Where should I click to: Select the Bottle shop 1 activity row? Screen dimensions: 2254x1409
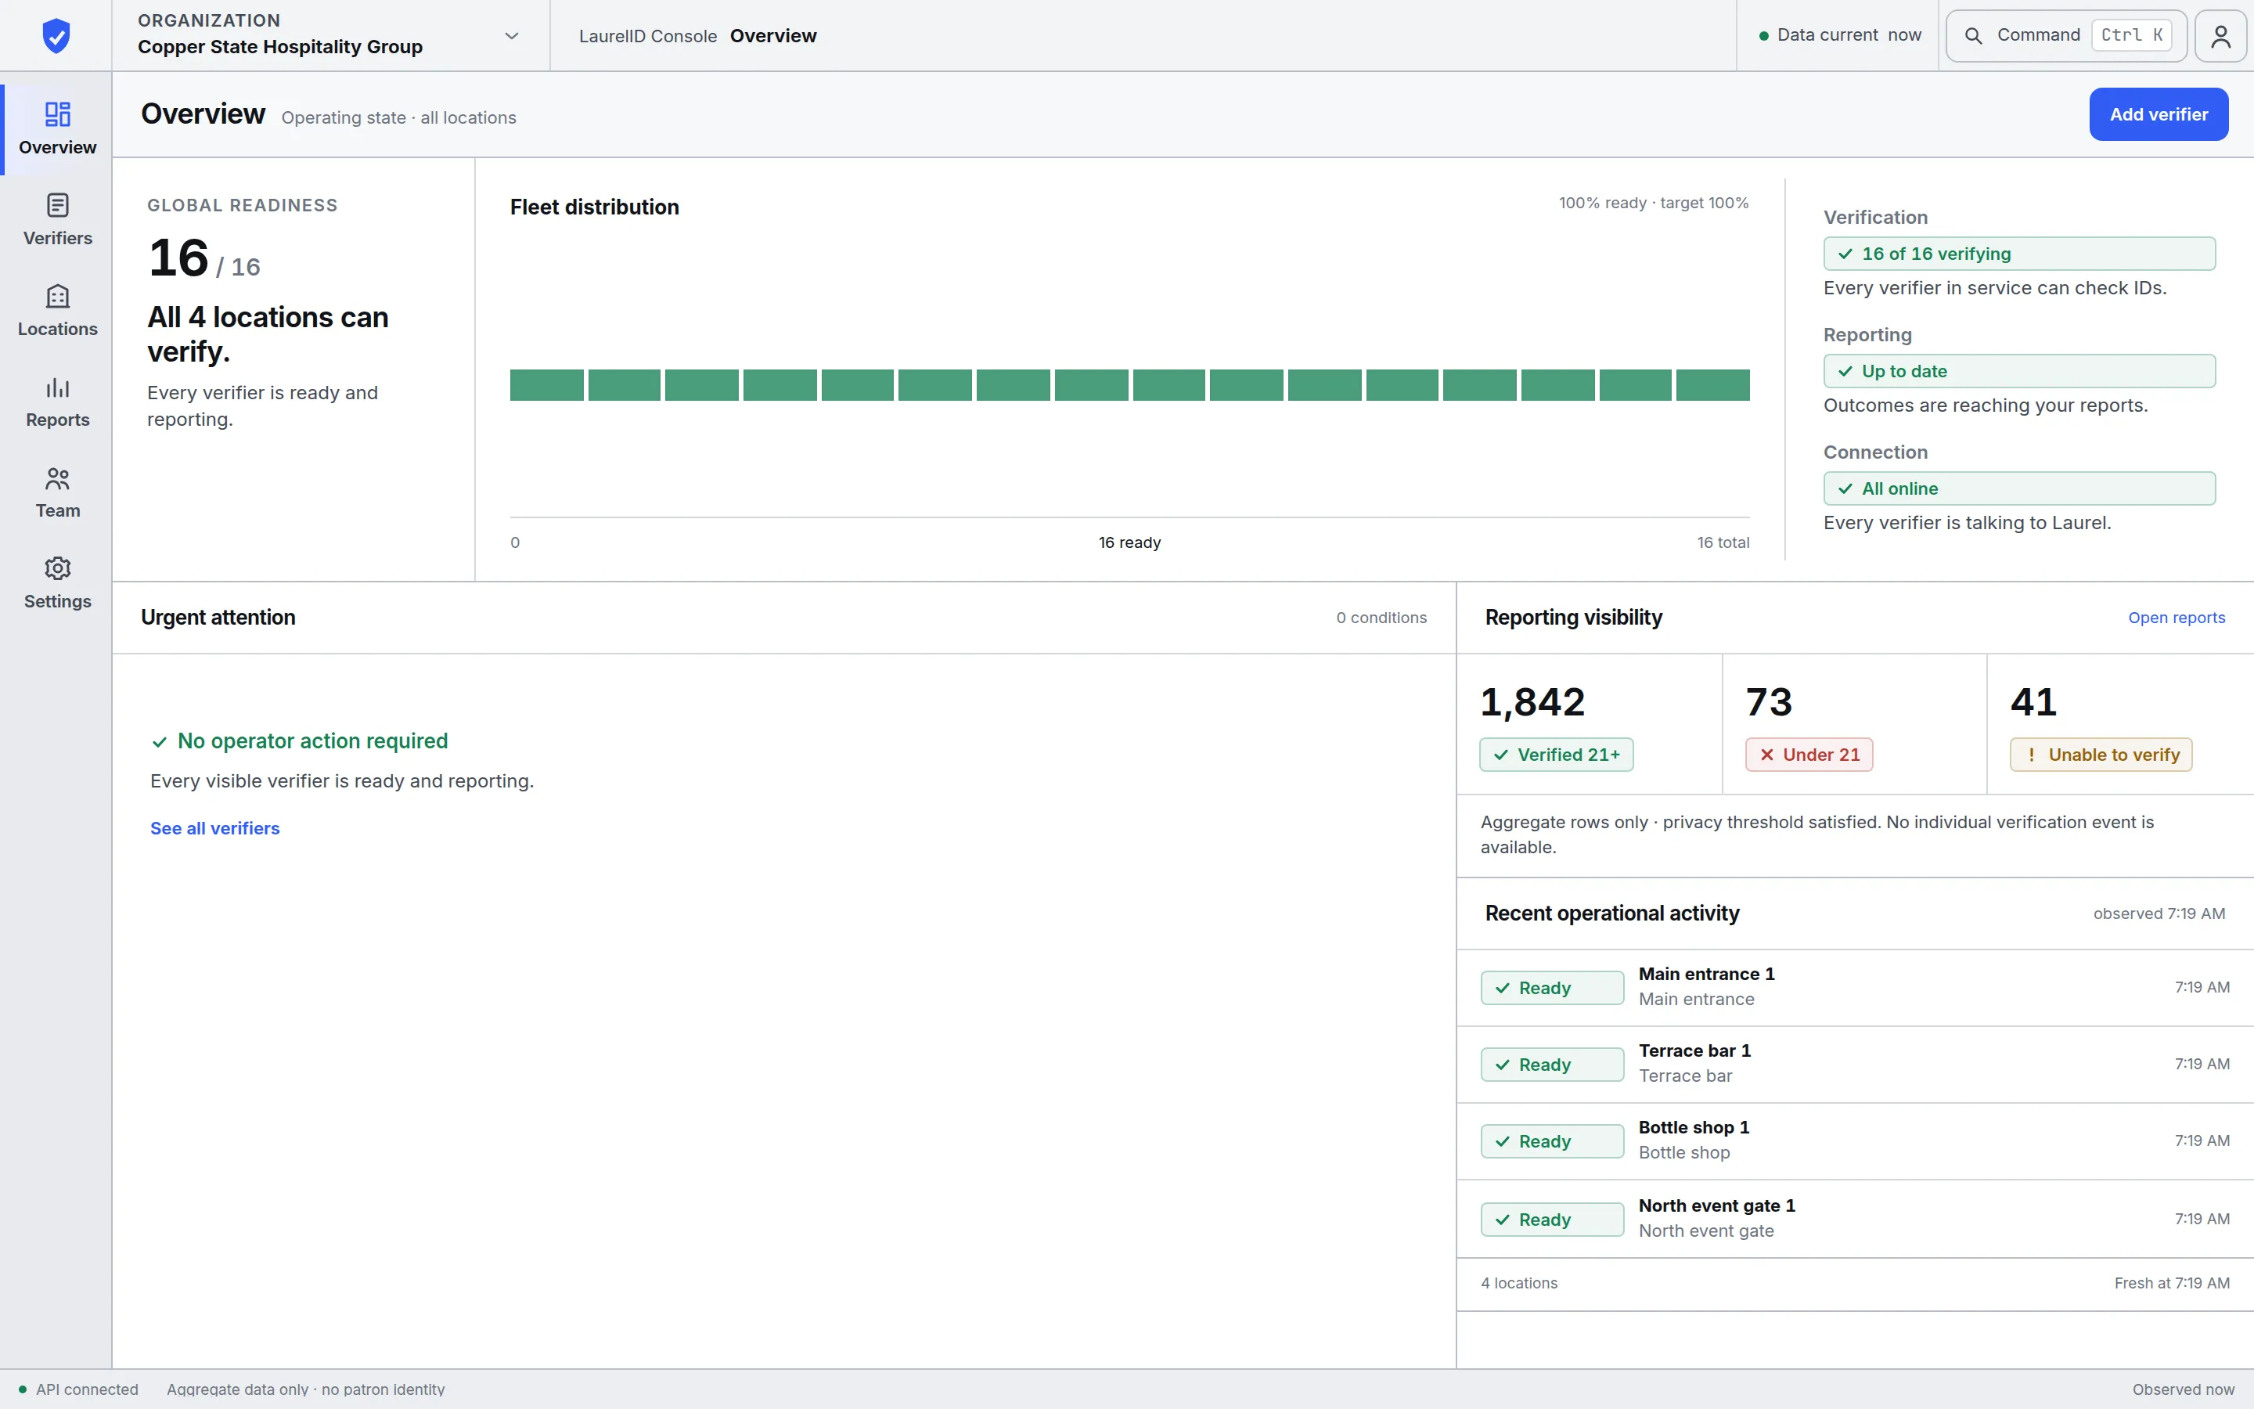[x=1854, y=1141]
